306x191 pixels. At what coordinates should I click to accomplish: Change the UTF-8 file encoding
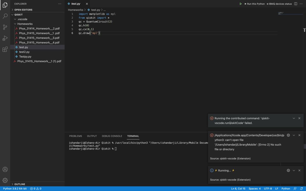[268, 189]
